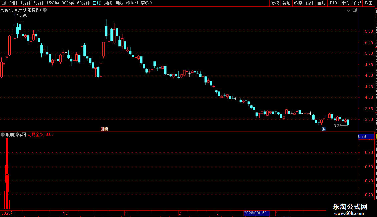Click the 复权 adjustment button

point(275,3)
